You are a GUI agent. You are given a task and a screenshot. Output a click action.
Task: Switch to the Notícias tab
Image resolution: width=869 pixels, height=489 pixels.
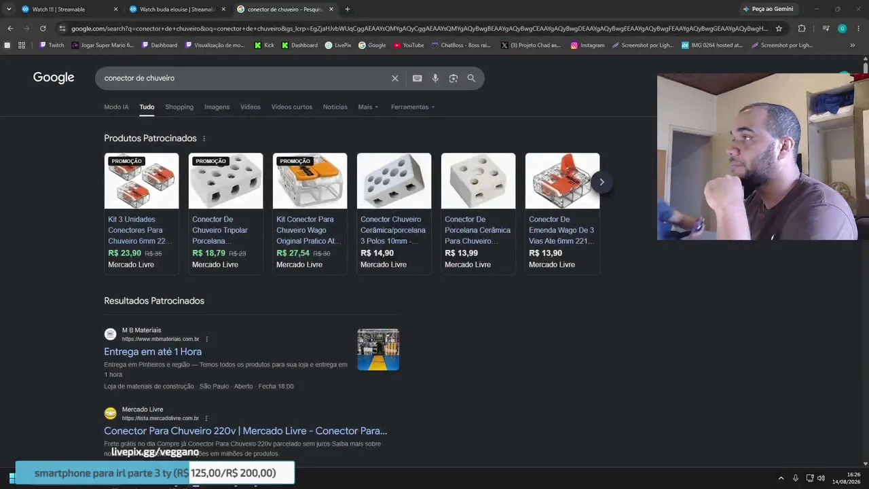335,107
